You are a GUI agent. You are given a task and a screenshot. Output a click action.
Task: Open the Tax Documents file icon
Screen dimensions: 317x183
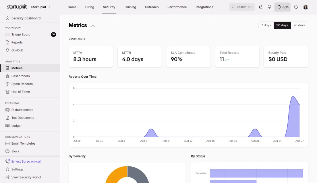7,118
